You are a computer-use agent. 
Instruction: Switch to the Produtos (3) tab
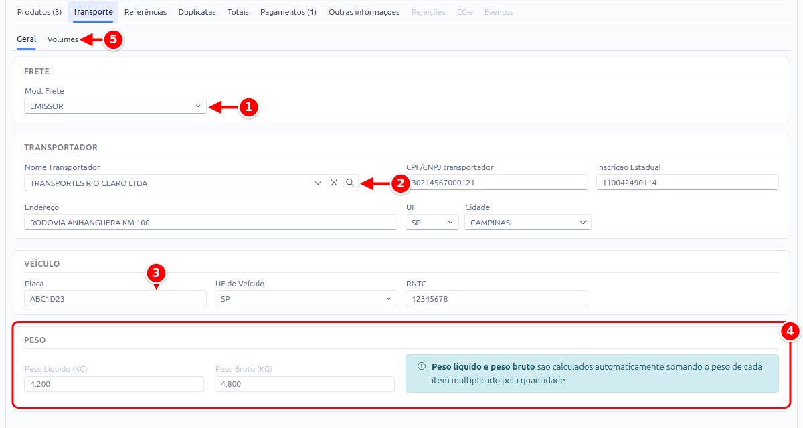pyautogui.click(x=39, y=12)
